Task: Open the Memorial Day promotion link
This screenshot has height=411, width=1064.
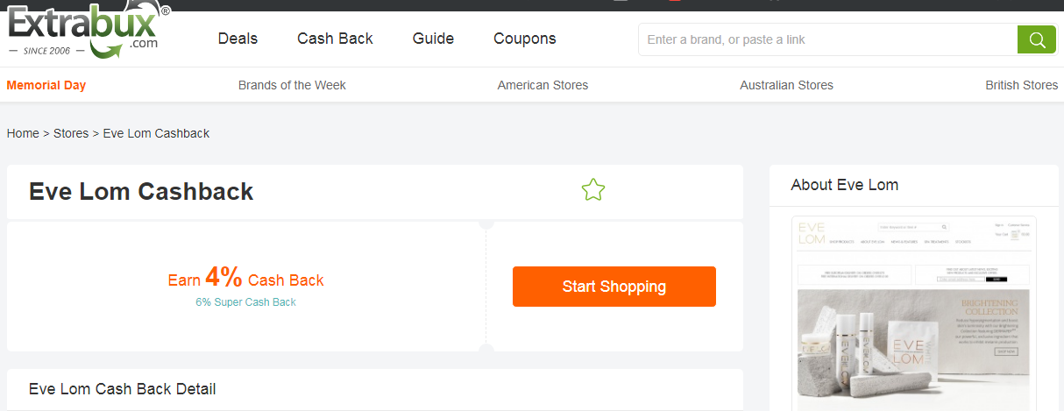Action: click(x=46, y=85)
